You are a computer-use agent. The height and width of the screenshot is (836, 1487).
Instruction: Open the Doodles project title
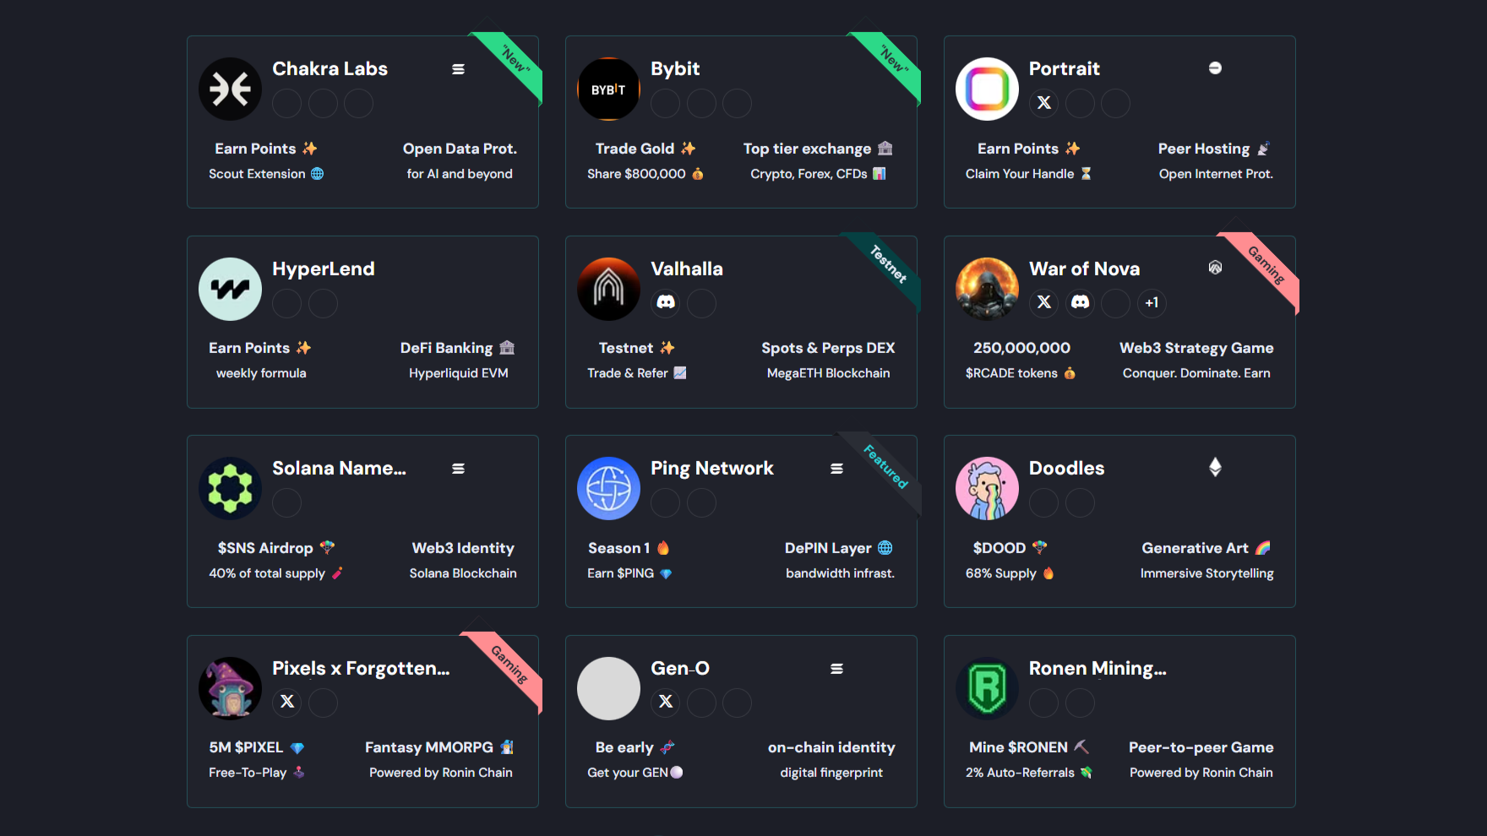[1066, 469]
